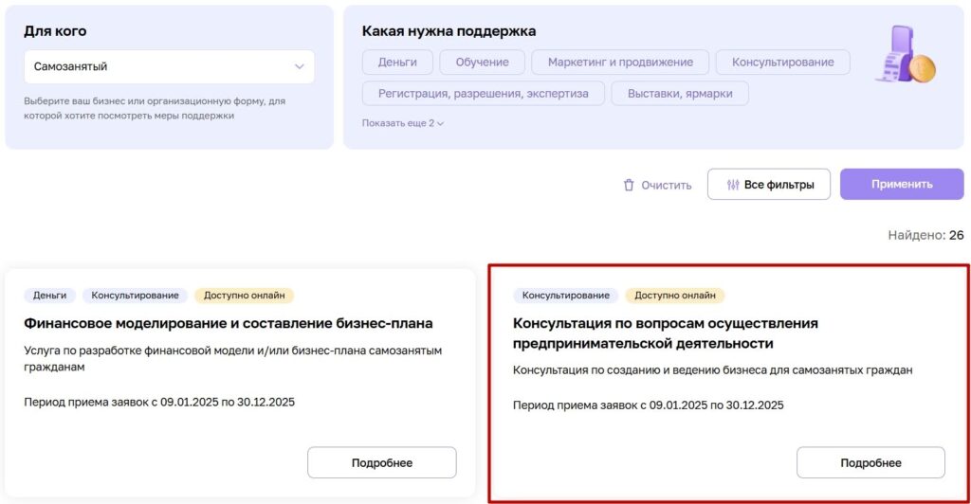The height and width of the screenshot is (504, 971).
Task: Select the Выставки, ярмарки filter chip
Action: pyautogui.click(x=680, y=94)
